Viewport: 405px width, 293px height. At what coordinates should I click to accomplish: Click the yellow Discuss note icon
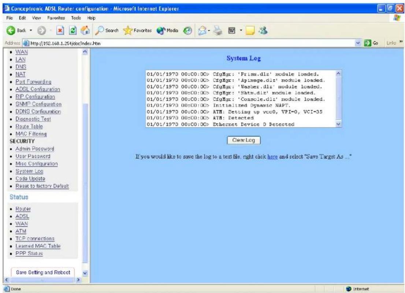[250, 31]
